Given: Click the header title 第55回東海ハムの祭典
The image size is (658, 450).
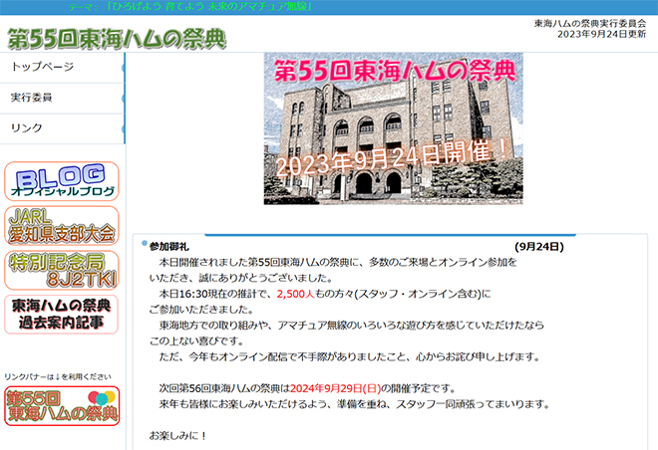Looking at the screenshot, I should point(117,39).
